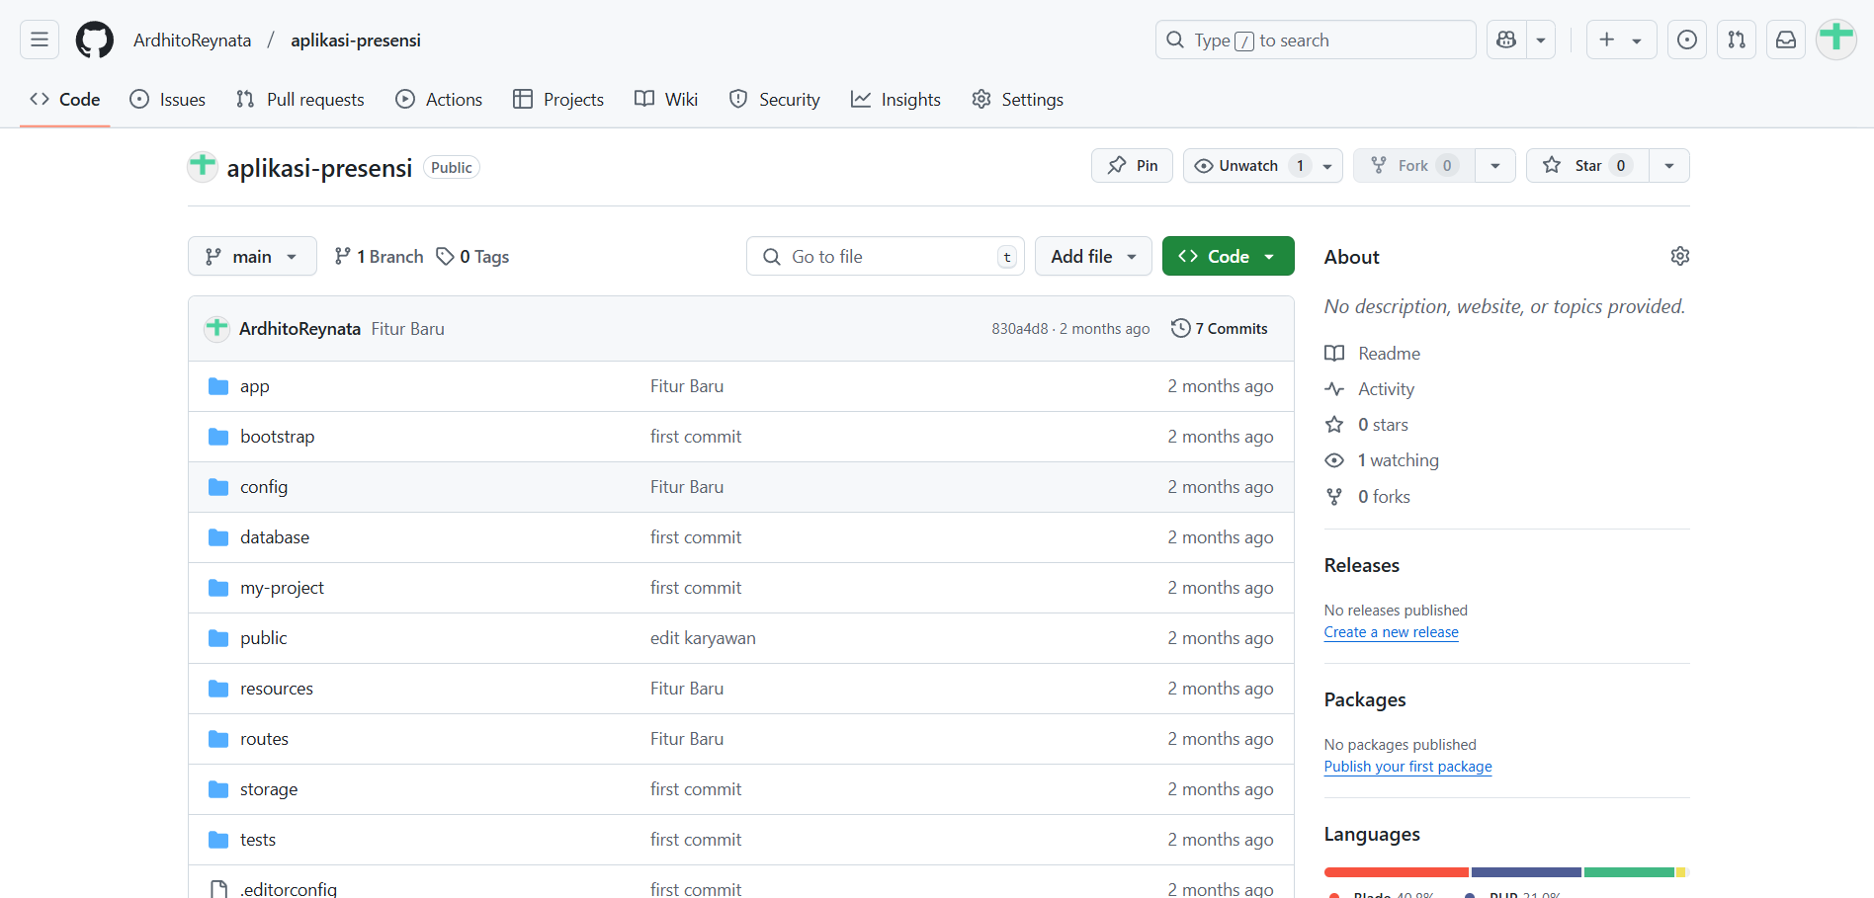Expand the main branch dropdown

tap(252, 257)
